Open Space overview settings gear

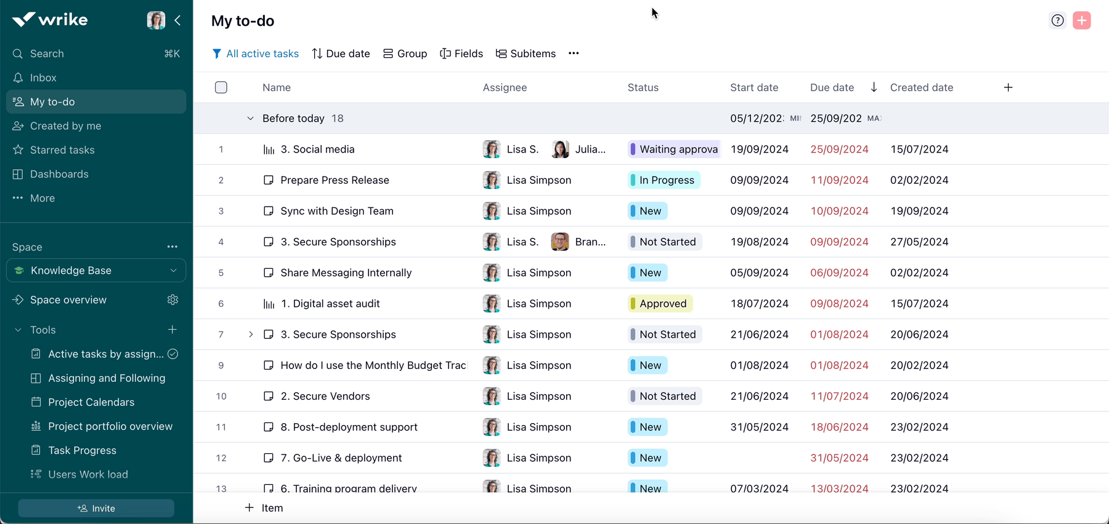[173, 300]
